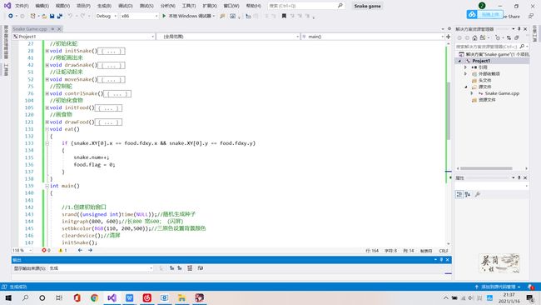
Task: Toggle bookmark with the bookmark toolbar icon
Action: (284, 16)
